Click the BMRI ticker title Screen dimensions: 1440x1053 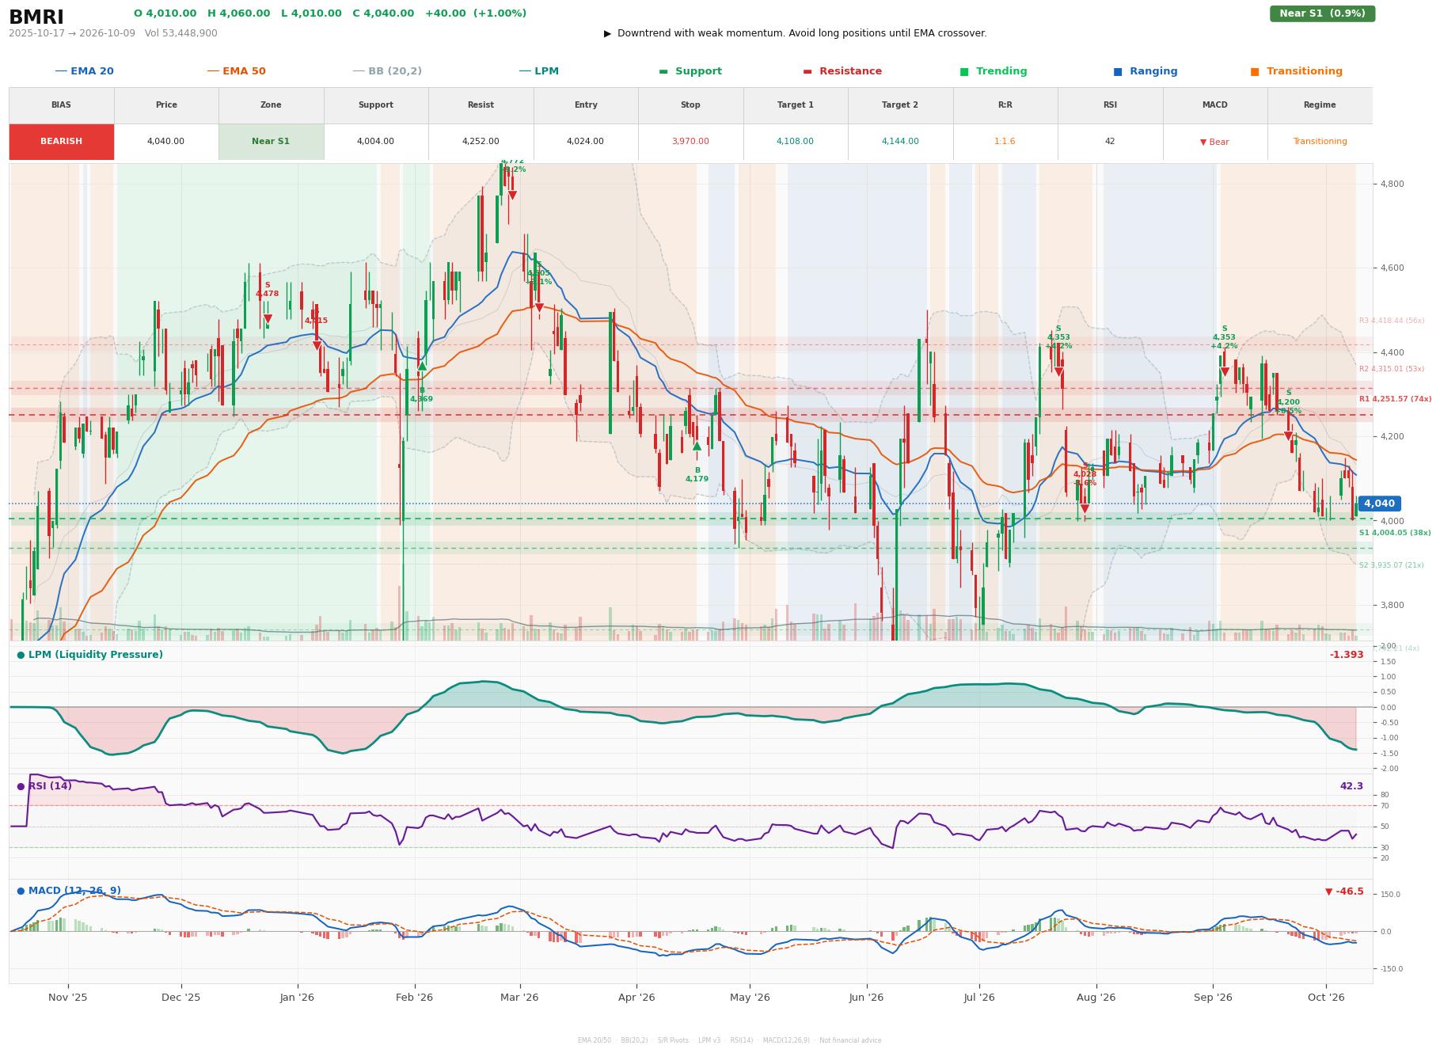tap(36, 17)
